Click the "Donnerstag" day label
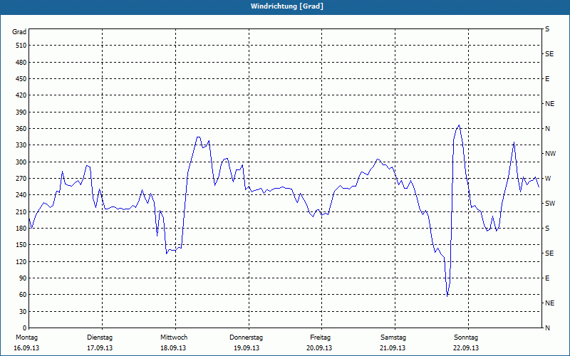This screenshot has width=570, height=356. click(246, 337)
